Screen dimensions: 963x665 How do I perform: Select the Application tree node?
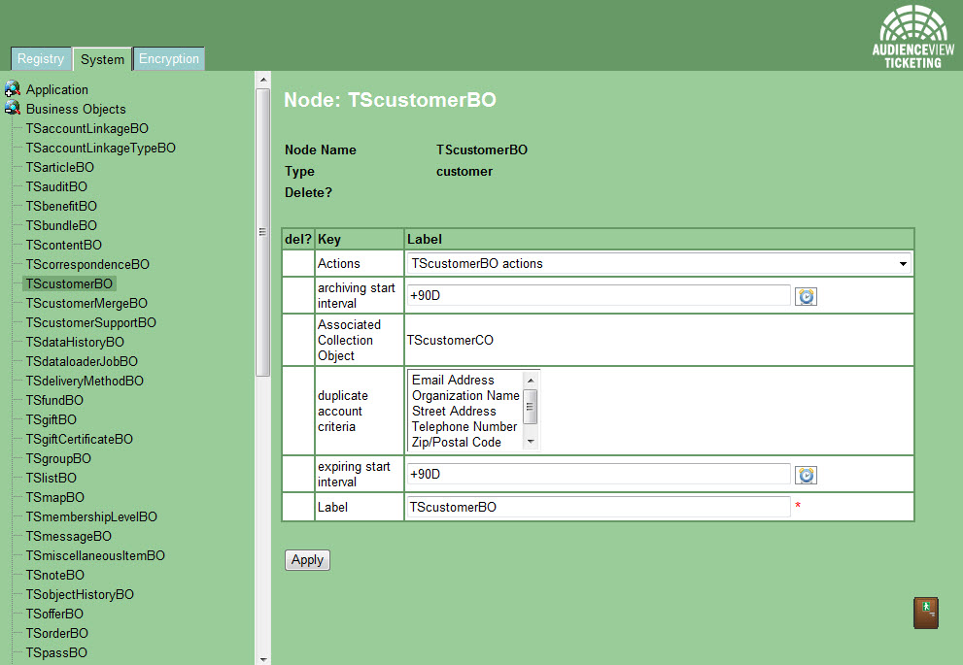pyautogui.click(x=57, y=89)
